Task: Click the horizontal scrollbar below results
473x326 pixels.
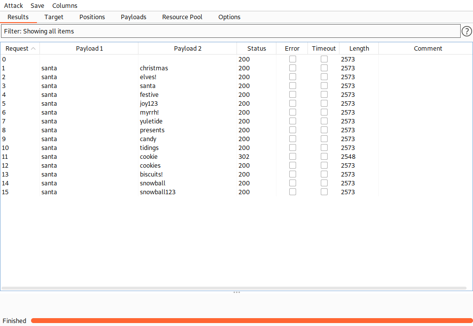Action: pyautogui.click(x=234, y=288)
